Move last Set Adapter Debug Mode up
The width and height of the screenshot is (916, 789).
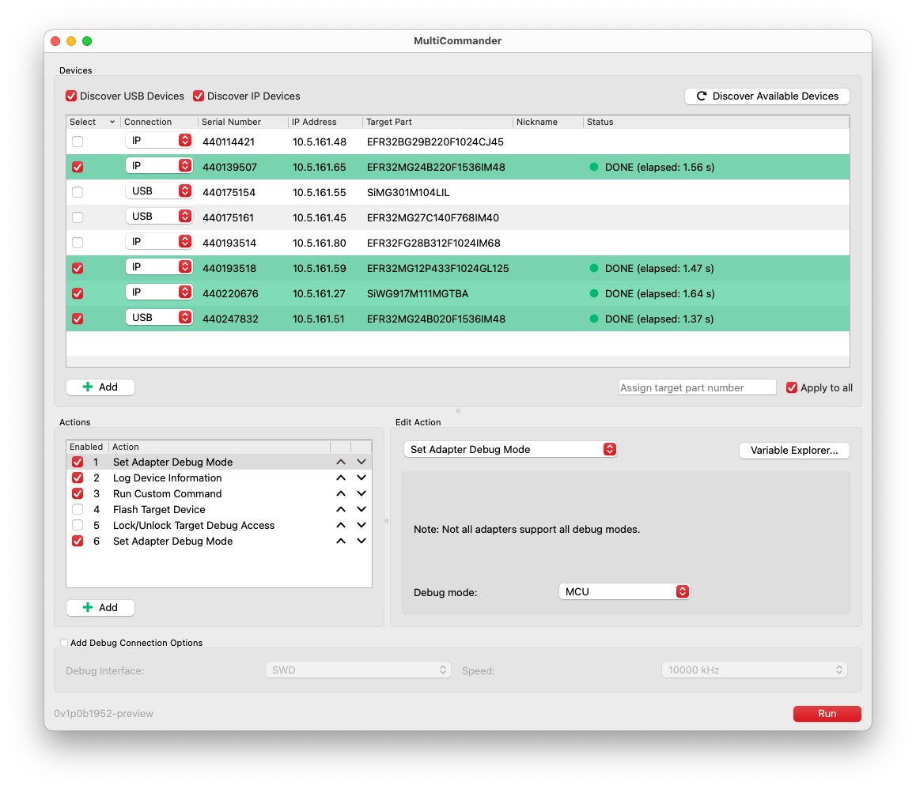click(x=340, y=542)
